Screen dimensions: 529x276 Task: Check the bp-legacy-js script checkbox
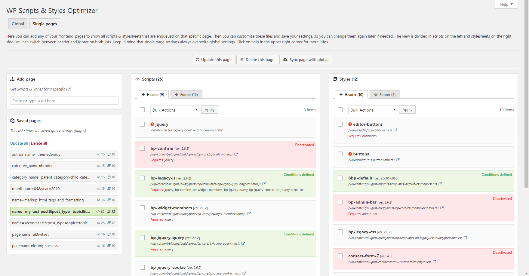pyautogui.click(x=142, y=178)
